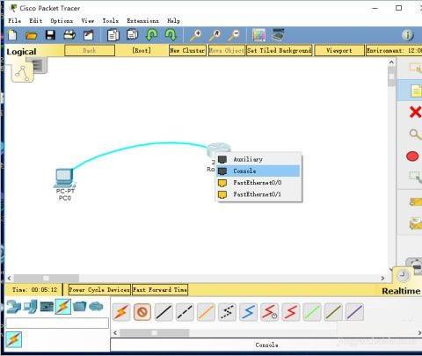Select the Inspect magnifier tool
This screenshot has width=422, height=356.
coord(415,134)
